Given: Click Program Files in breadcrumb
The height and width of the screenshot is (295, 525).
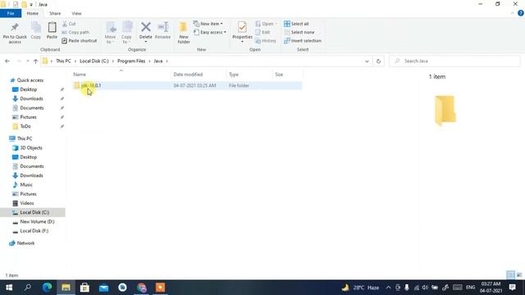Looking at the screenshot, I should (x=131, y=61).
